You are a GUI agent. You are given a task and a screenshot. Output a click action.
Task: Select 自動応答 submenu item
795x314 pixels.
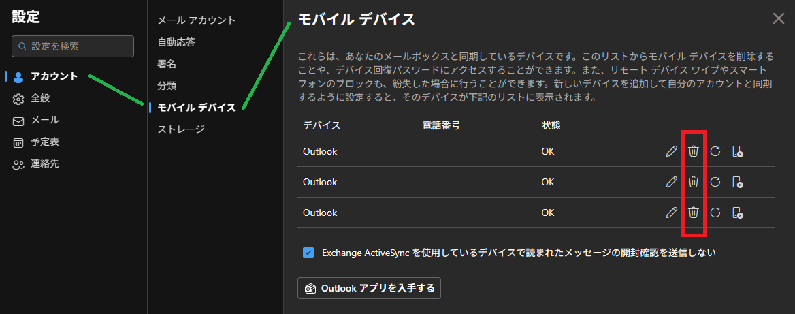[176, 42]
